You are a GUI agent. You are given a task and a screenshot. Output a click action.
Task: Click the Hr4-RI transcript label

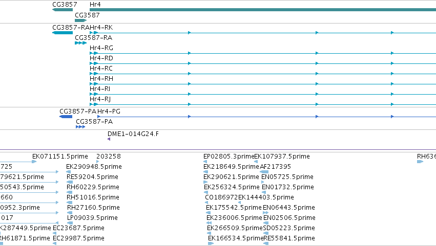[100, 89]
